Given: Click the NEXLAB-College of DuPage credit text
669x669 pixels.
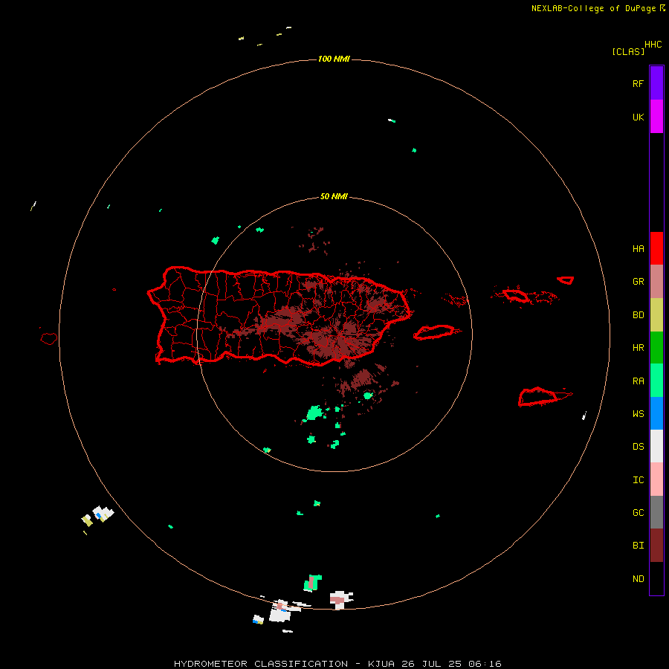Looking at the screenshot, I should tap(593, 8).
